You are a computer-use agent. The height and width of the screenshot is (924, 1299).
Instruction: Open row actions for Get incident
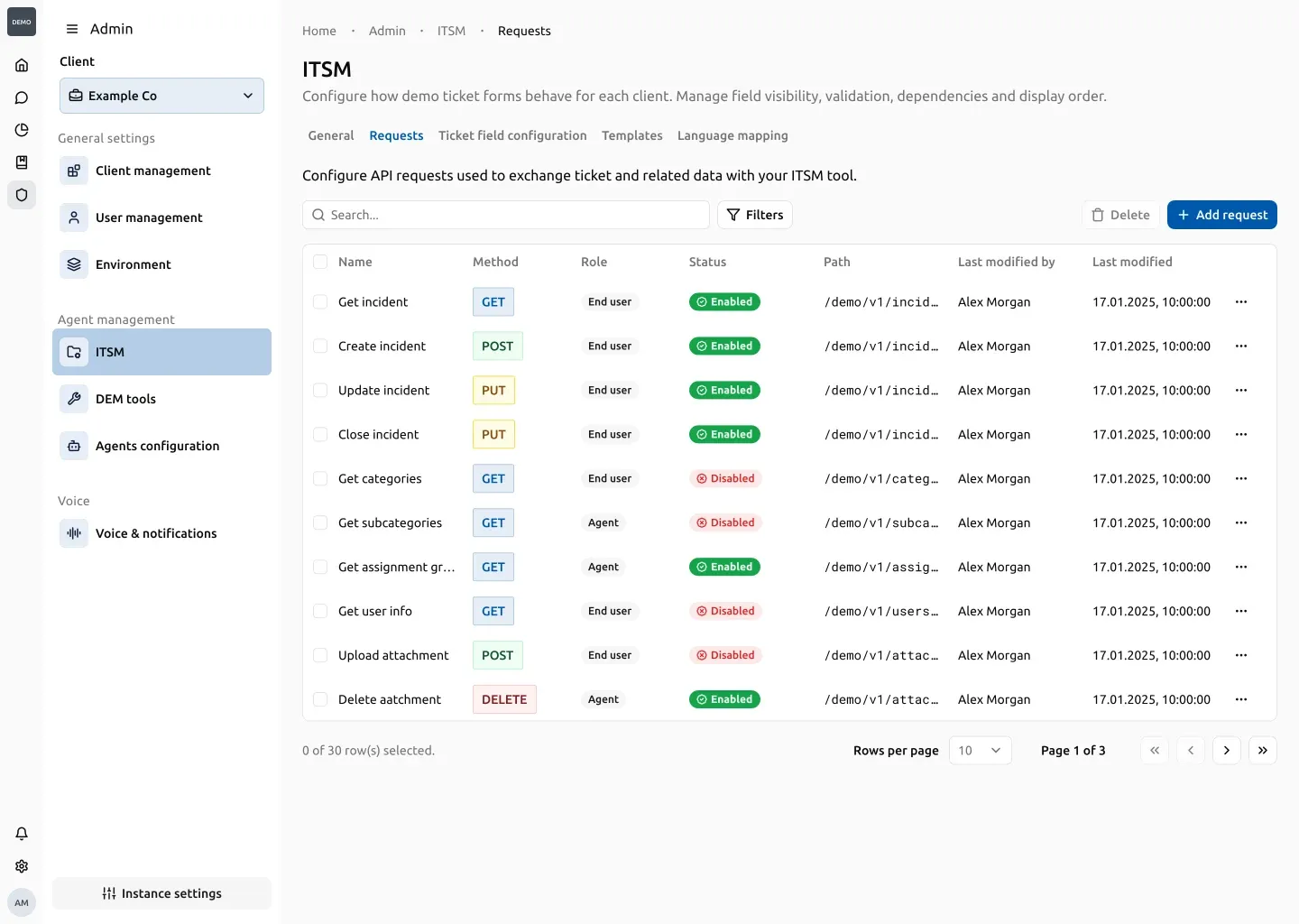pos(1241,302)
